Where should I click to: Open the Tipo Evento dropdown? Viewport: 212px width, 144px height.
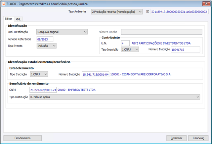pos(46,46)
